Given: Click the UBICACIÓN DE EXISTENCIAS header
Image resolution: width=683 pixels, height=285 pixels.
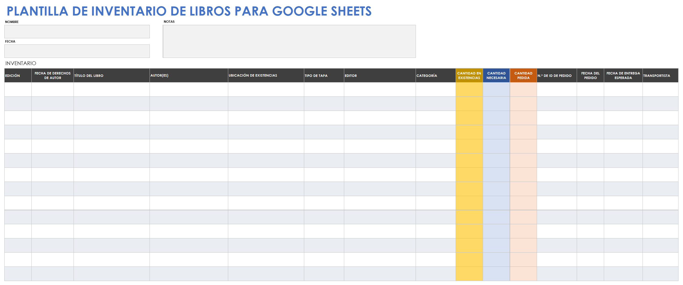Looking at the screenshot, I should point(266,76).
